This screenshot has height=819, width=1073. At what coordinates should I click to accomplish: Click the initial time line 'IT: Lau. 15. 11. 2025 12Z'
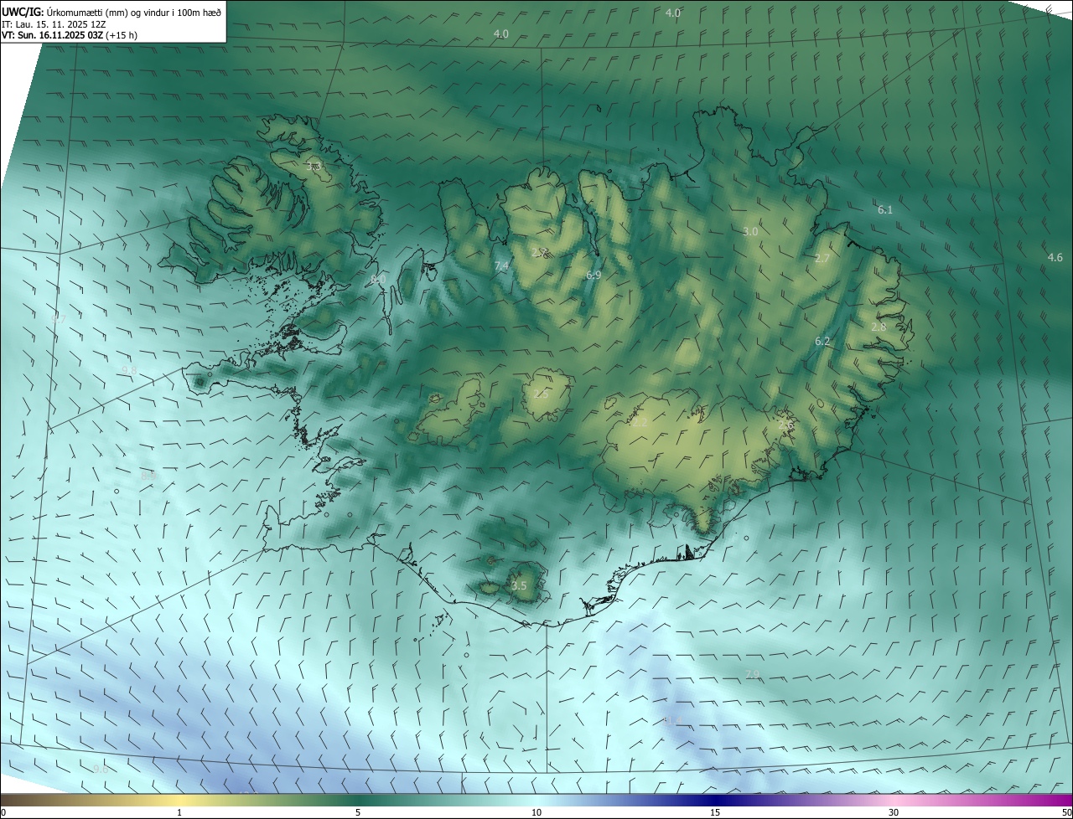click(54, 24)
